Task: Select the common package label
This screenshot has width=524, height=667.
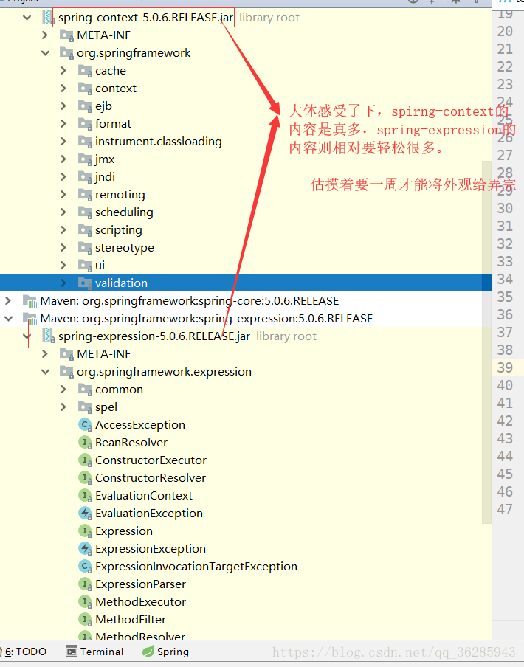Action: 119,390
